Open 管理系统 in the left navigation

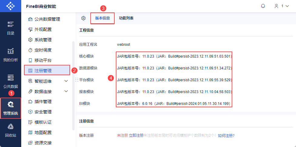11,108
